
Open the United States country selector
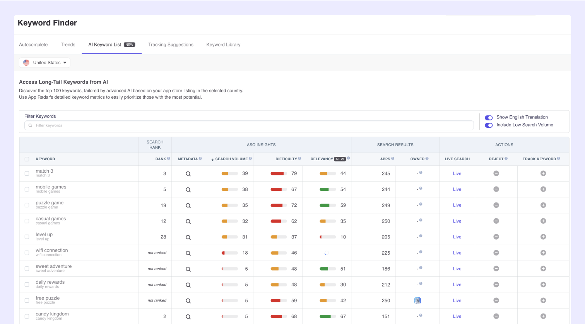pyautogui.click(x=44, y=62)
